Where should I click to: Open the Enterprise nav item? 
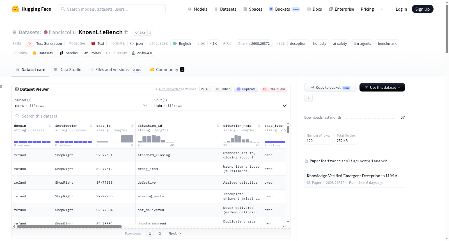pos(341,9)
